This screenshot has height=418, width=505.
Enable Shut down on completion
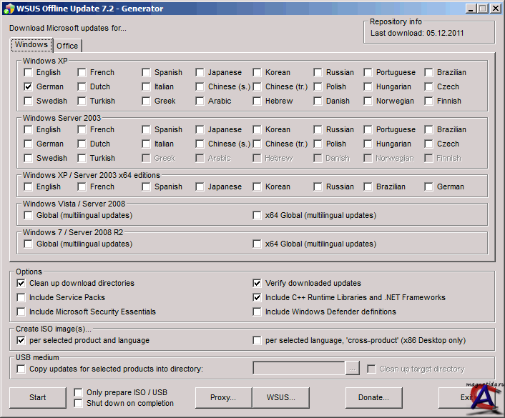[x=79, y=403]
